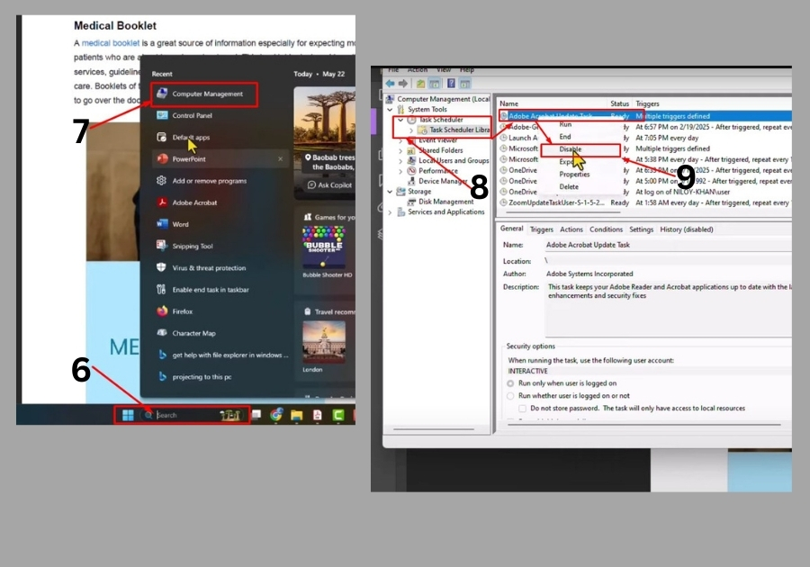Screen dimensions: 810x567
Task: Open get help with file explorer search suggestion
Action: (222, 355)
